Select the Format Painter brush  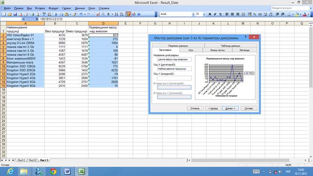(75, 14)
